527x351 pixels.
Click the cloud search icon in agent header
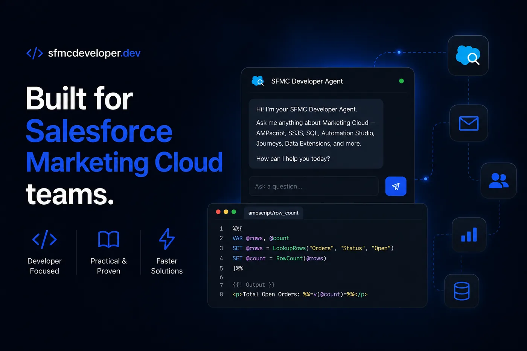point(258,81)
